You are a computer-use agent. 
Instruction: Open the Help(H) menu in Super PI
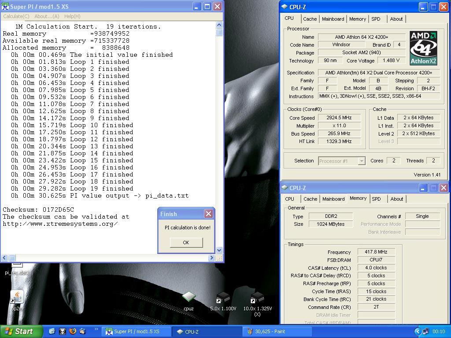click(x=72, y=16)
